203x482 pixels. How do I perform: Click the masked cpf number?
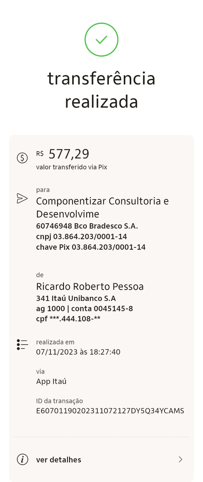pos(68,319)
